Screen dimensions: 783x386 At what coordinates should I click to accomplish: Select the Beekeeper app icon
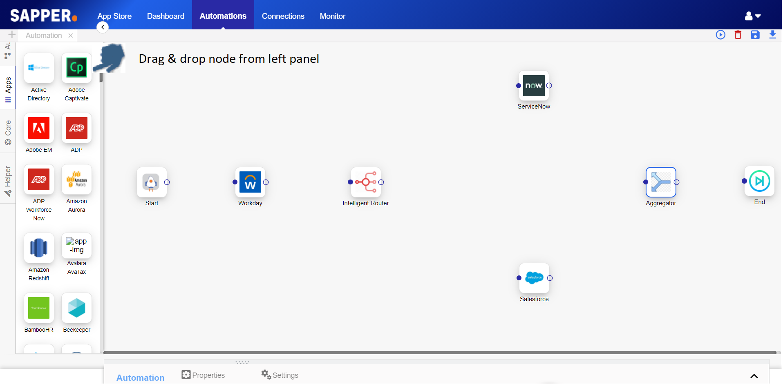[x=76, y=308]
